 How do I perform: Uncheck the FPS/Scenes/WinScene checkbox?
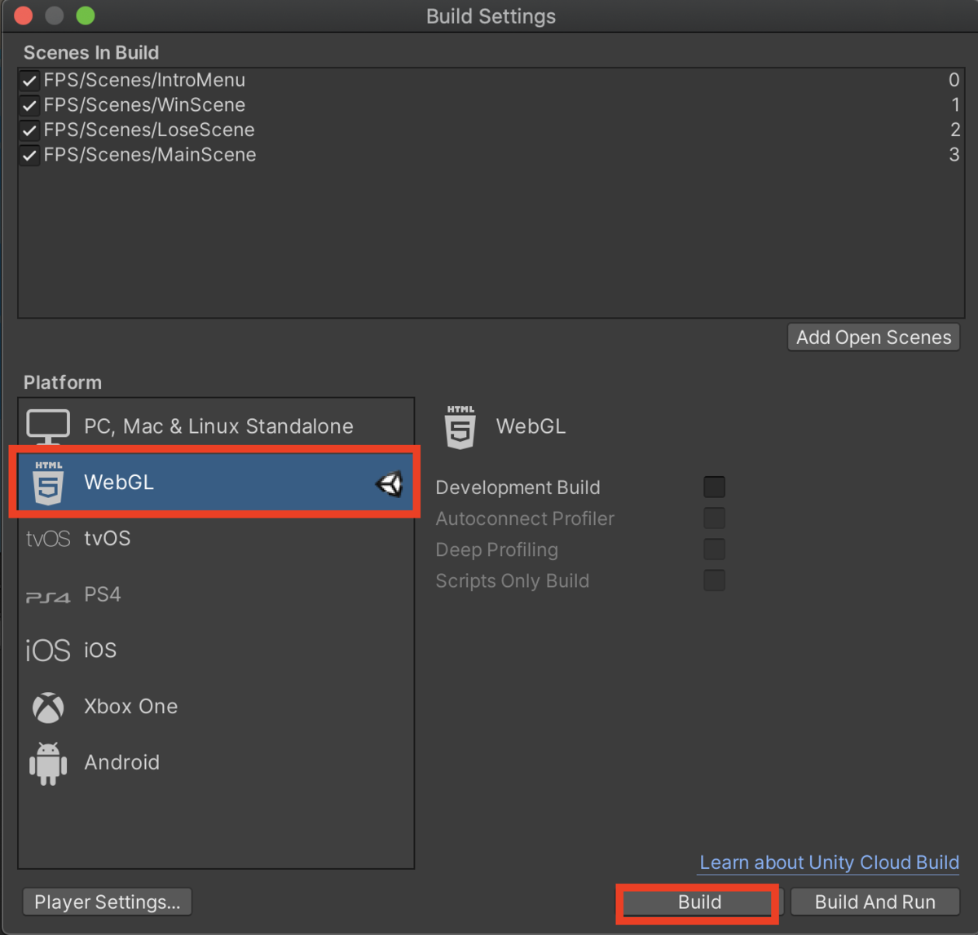tap(29, 106)
